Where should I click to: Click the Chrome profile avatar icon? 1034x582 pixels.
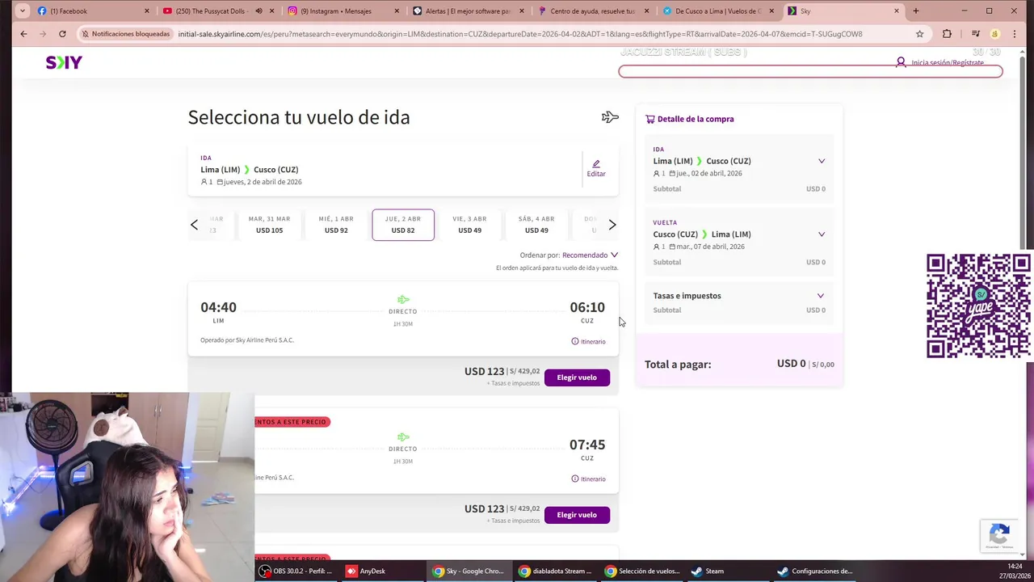tap(994, 34)
